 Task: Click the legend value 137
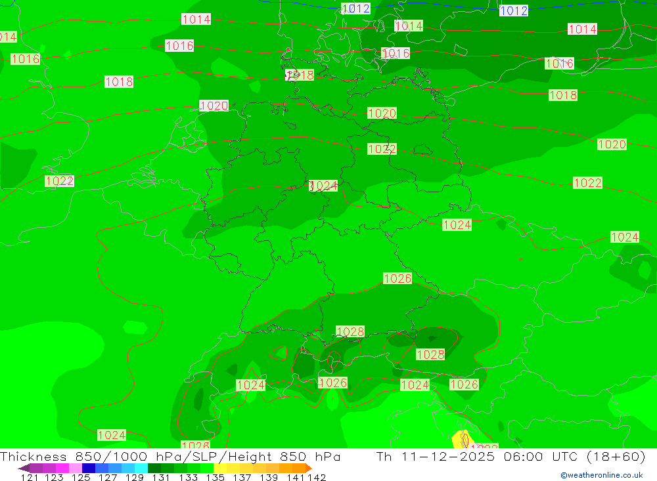coord(242,477)
